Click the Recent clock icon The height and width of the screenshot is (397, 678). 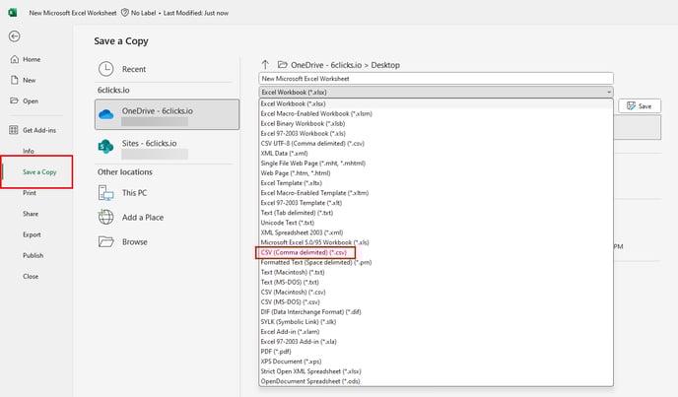(106, 69)
